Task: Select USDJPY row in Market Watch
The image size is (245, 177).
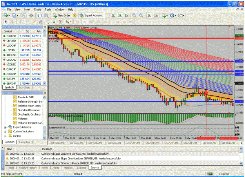Action: tap(22, 50)
